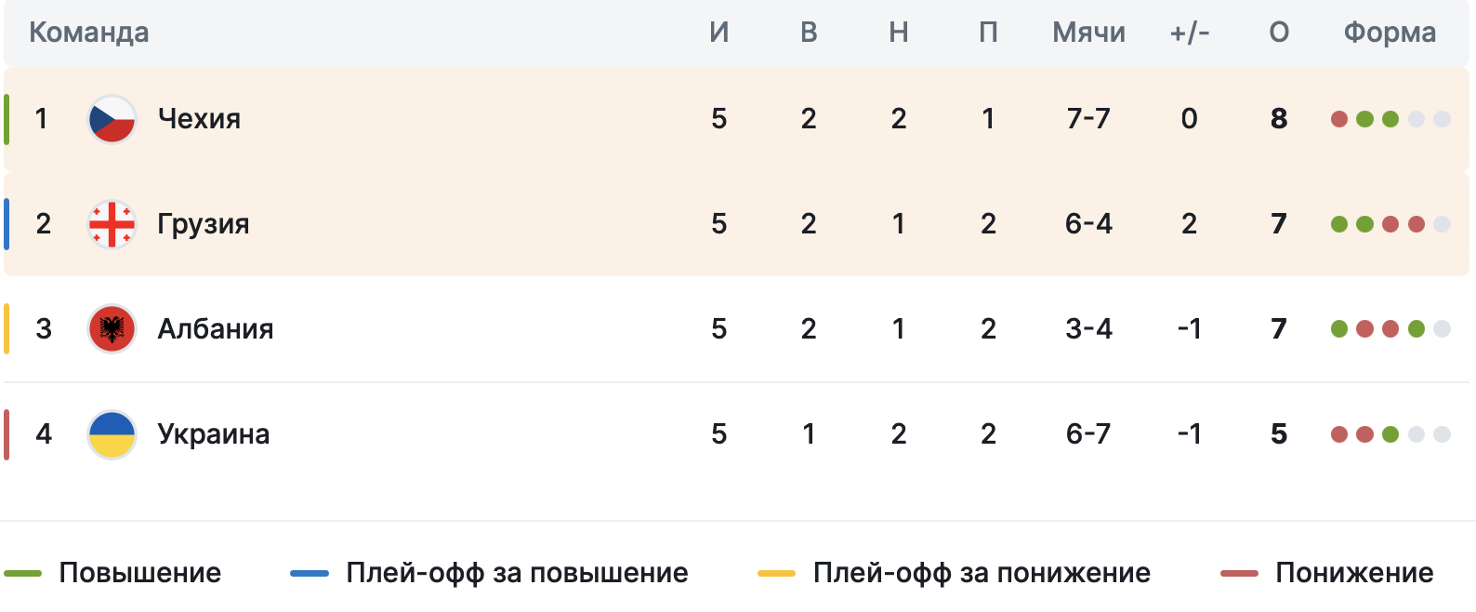The height and width of the screenshot is (612, 1476).
Task: Open the Чехия team link
Action: click(x=199, y=119)
